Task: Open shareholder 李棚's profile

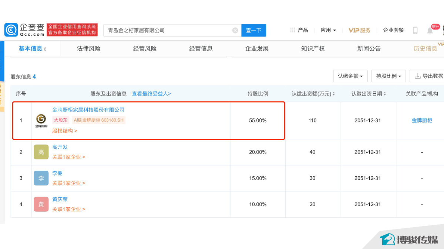Action: 57,173
